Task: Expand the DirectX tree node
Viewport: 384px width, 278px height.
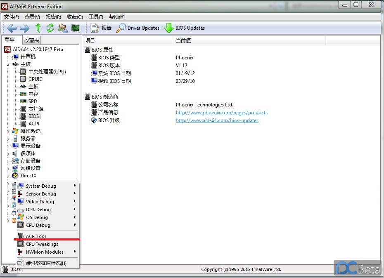Action: (8, 176)
